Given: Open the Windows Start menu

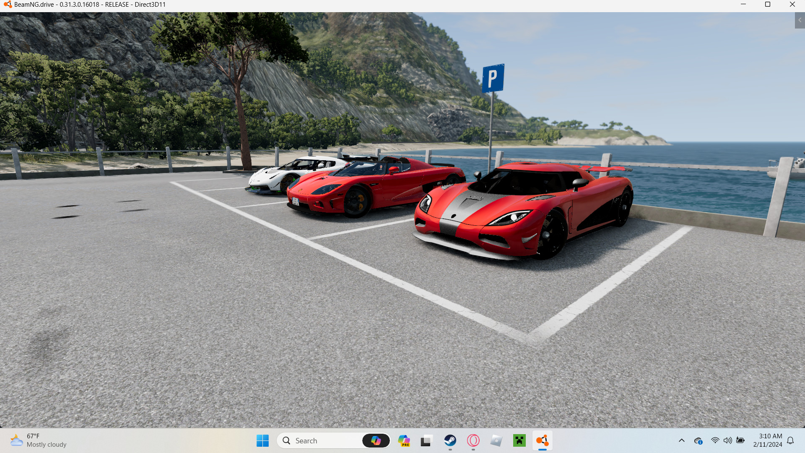Looking at the screenshot, I should tap(262, 441).
